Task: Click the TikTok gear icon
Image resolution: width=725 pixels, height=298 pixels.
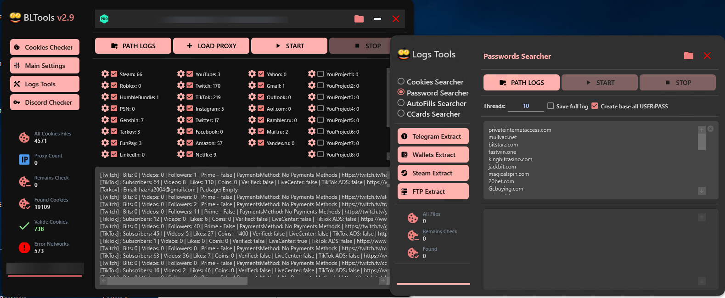Action: 181,97
